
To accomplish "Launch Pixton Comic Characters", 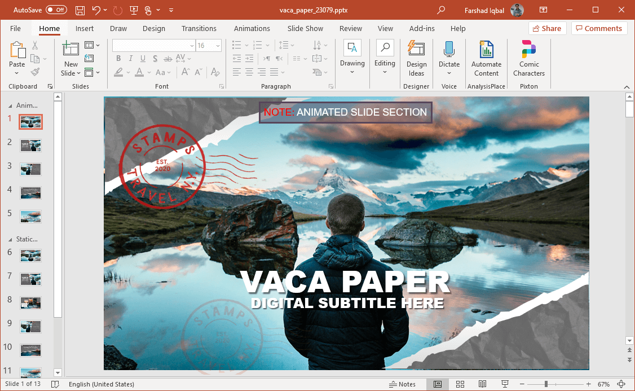I will click(528, 58).
